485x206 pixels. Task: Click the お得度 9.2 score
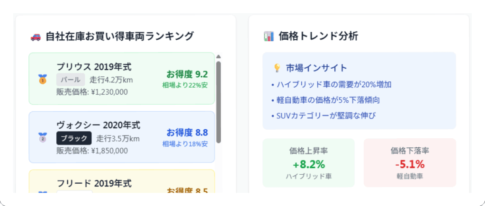coord(187,74)
